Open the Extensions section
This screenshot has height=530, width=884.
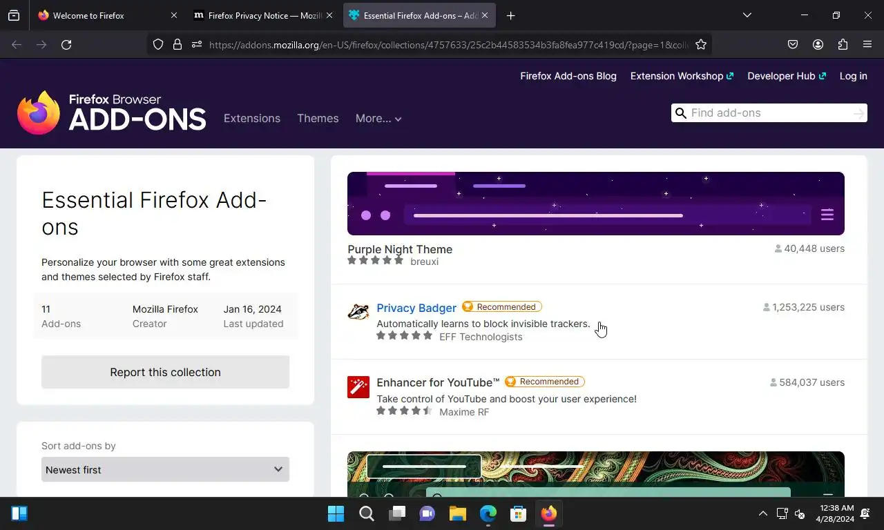coord(252,118)
